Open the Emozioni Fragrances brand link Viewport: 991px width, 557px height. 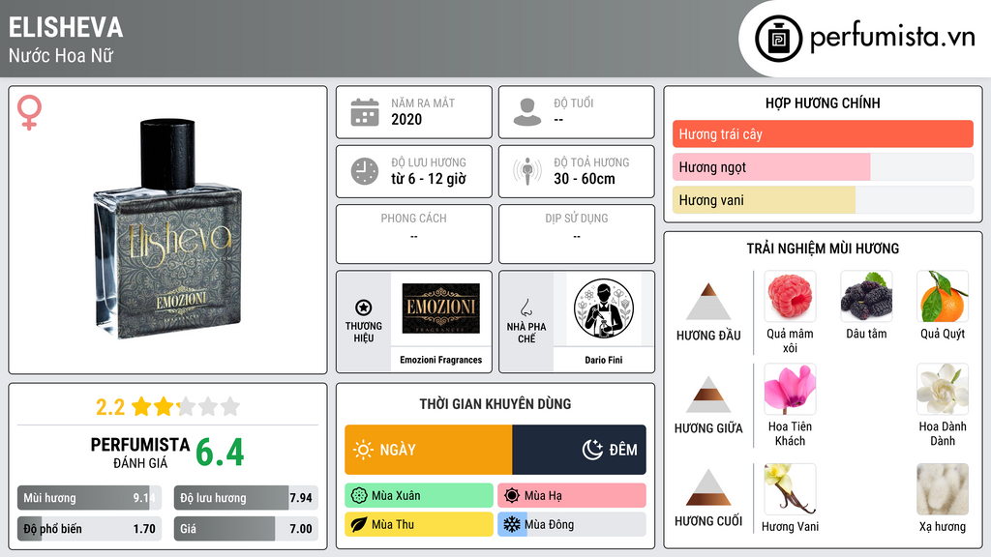440,360
